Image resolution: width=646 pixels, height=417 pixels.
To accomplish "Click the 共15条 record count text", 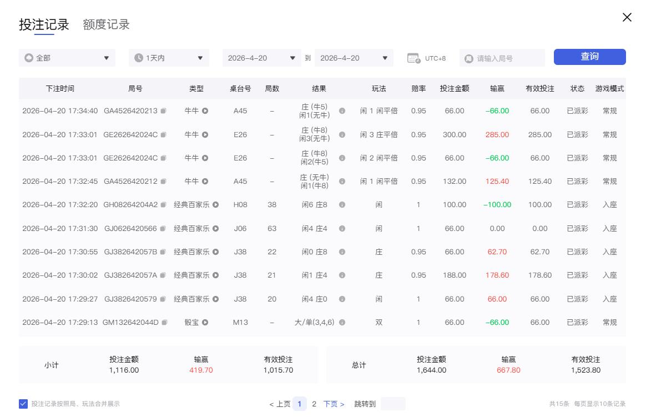I will (559, 404).
